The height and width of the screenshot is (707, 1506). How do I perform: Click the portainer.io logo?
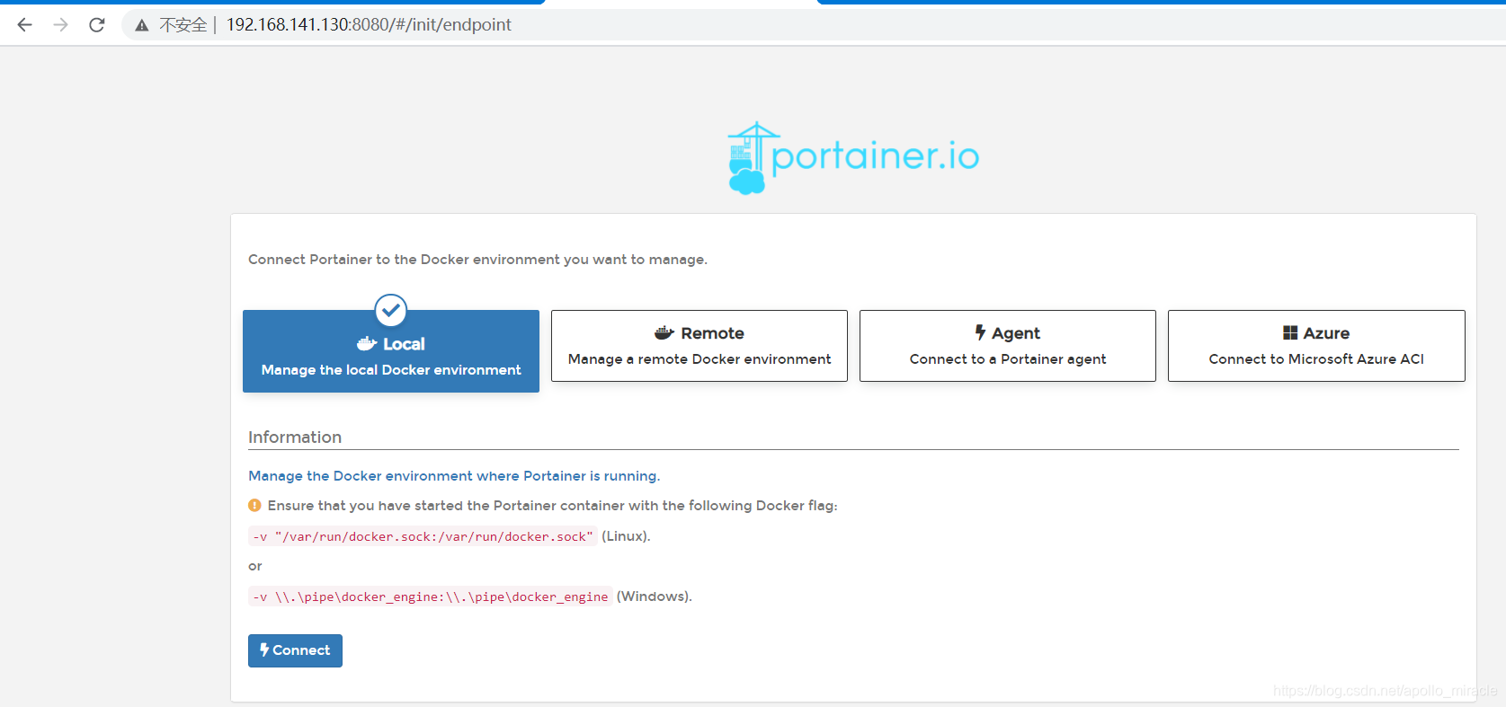click(852, 158)
